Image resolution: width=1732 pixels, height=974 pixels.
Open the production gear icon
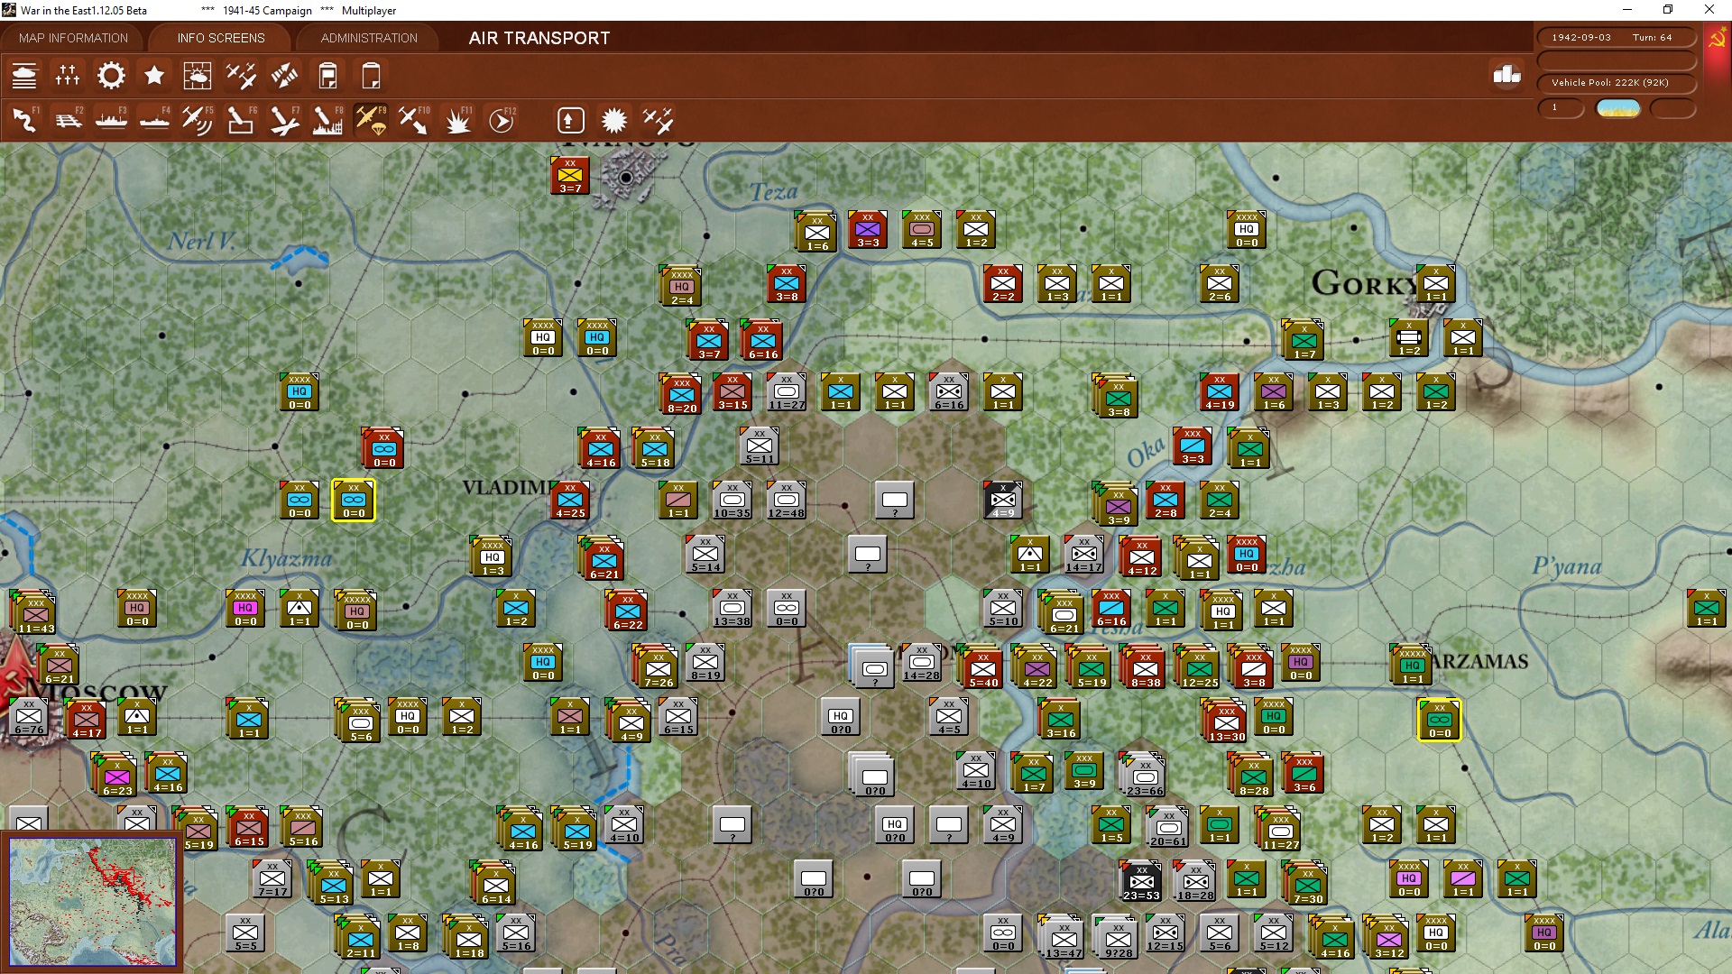click(111, 76)
